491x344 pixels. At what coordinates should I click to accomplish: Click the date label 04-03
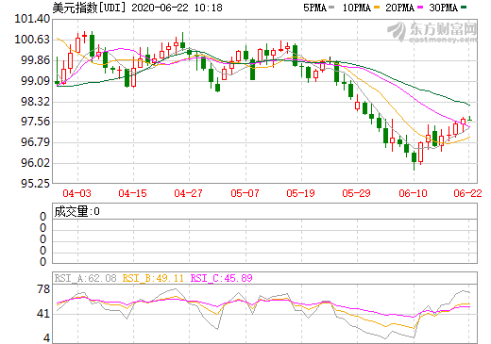click(x=76, y=193)
